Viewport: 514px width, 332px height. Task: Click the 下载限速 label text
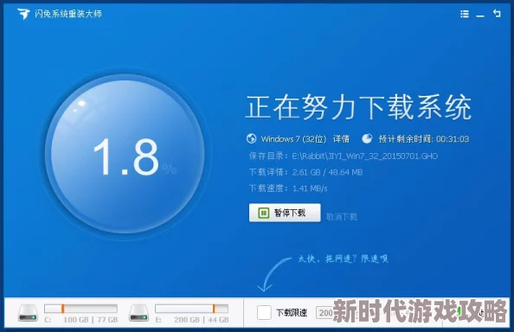pos(292,313)
